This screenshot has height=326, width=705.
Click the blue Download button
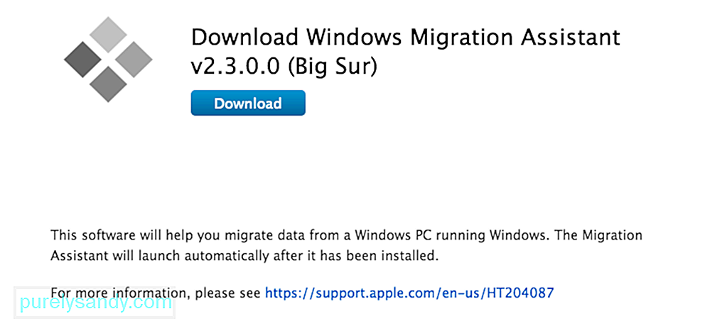point(248,103)
